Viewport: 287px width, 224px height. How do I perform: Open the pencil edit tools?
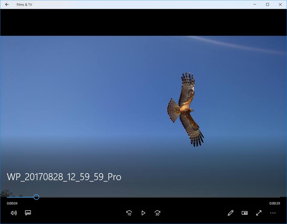tap(231, 213)
